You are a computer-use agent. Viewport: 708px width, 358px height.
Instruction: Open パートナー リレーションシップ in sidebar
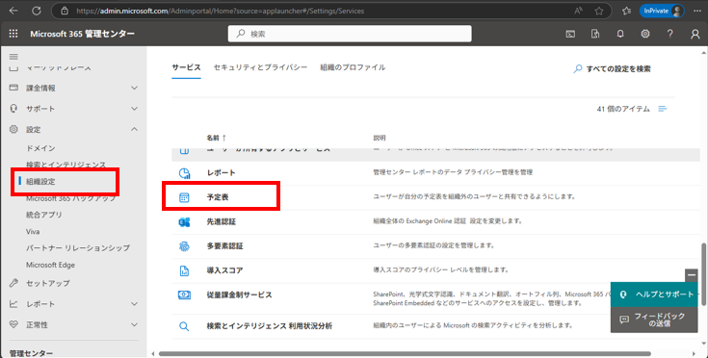78,248
